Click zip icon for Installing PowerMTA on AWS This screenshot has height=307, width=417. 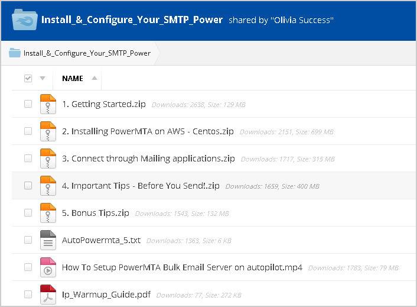tap(48, 131)
